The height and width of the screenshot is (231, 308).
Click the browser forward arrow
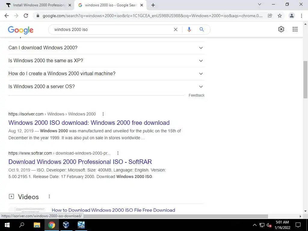[16, 16]
